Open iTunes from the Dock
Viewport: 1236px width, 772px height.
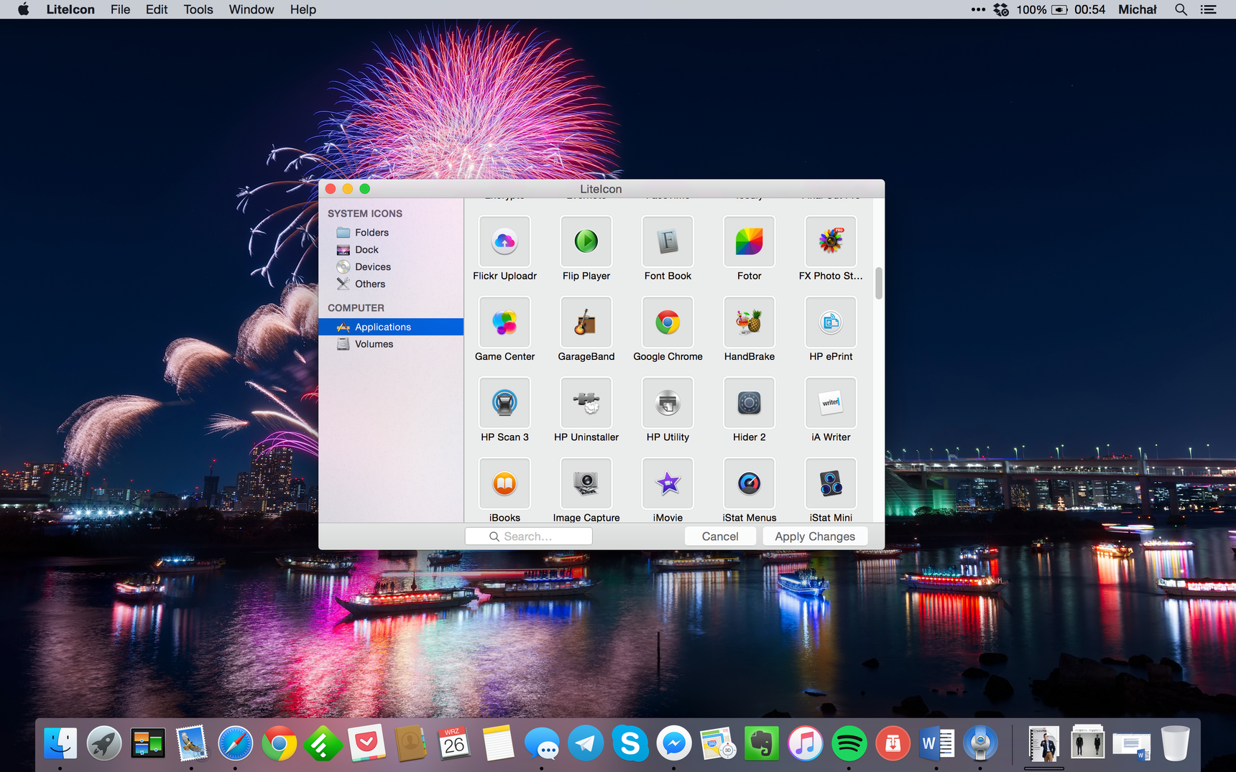pyautogui.click(x=805, y=744)
